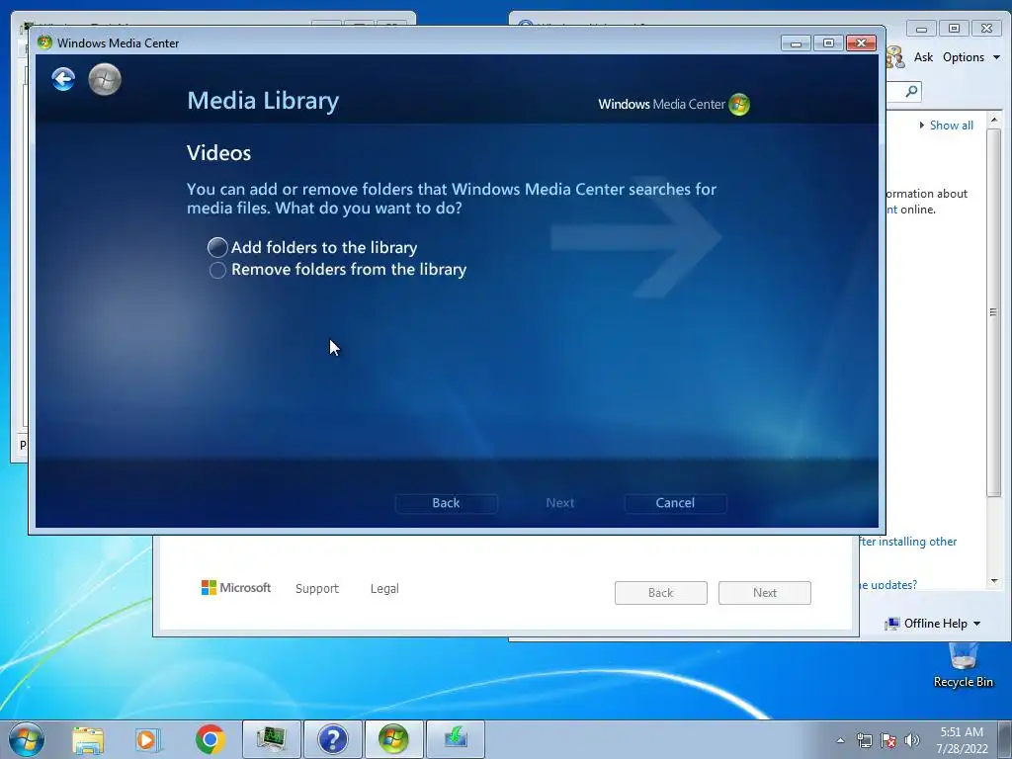Open Options dropdown in Help window
1012x759 pixels.
point(970,57)
